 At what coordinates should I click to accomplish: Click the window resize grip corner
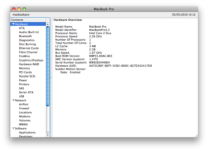196,136
